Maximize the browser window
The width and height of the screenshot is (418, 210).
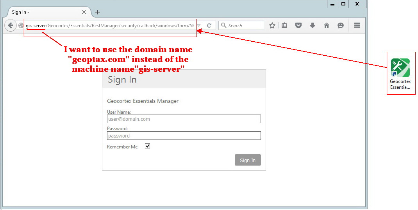pyautogui.click(x=343, y=4)
